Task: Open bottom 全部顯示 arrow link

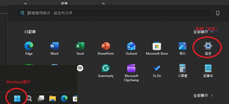Action: [x=203, y=96]
